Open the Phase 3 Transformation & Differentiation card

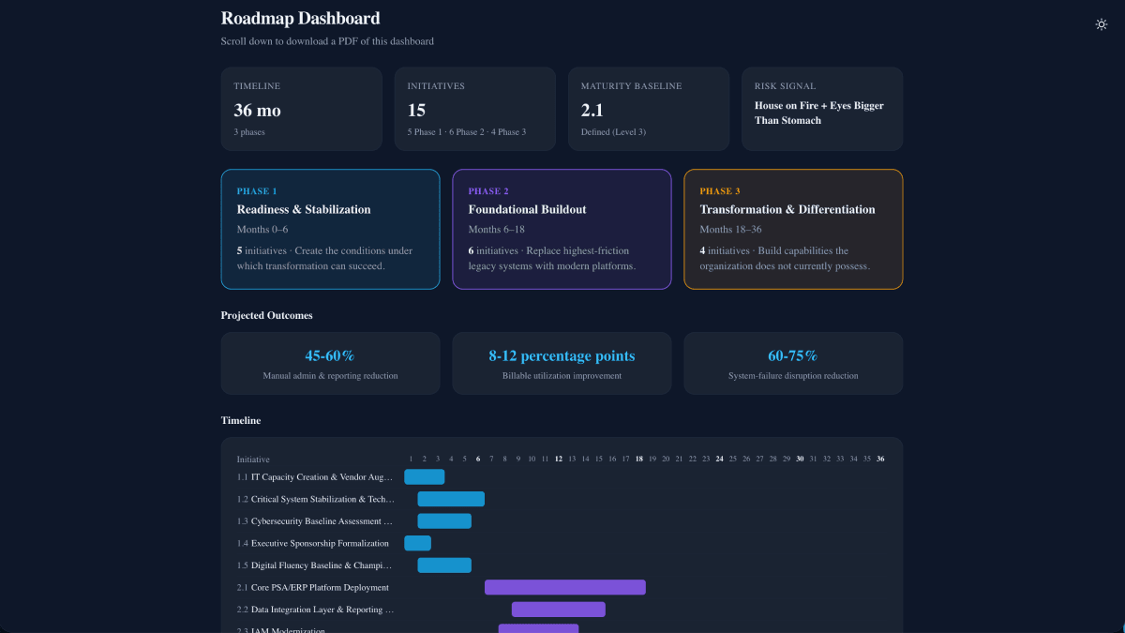coord(793,229)
